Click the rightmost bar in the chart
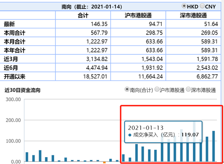Screen dimensions: 224x164 tap(213, 146)
